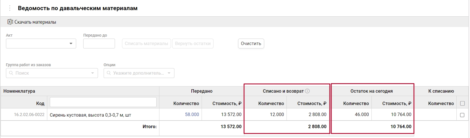Open the 58.000 transferred quantity link

(192, 114)
